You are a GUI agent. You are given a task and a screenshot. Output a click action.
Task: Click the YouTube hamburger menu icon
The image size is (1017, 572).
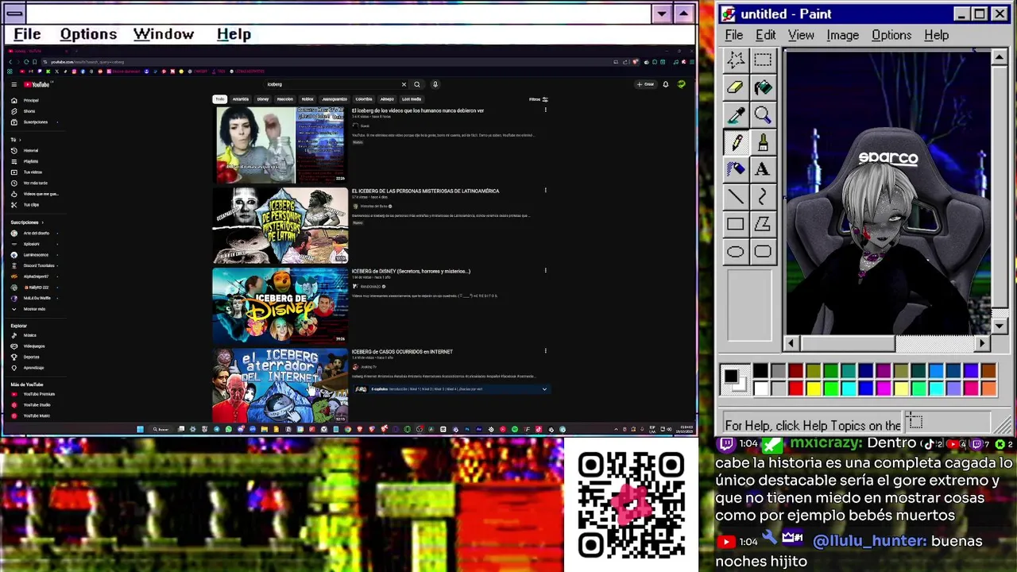14,84
